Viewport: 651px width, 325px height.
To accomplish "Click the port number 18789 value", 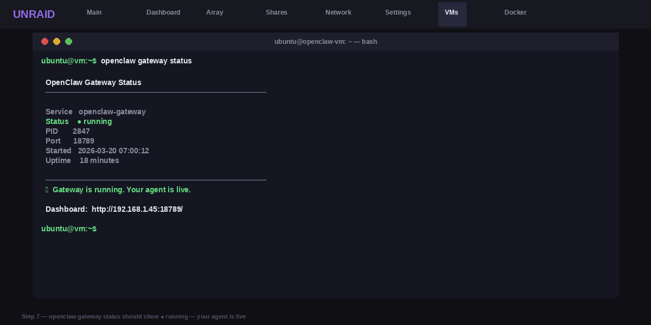I will (x=84, y=141).
